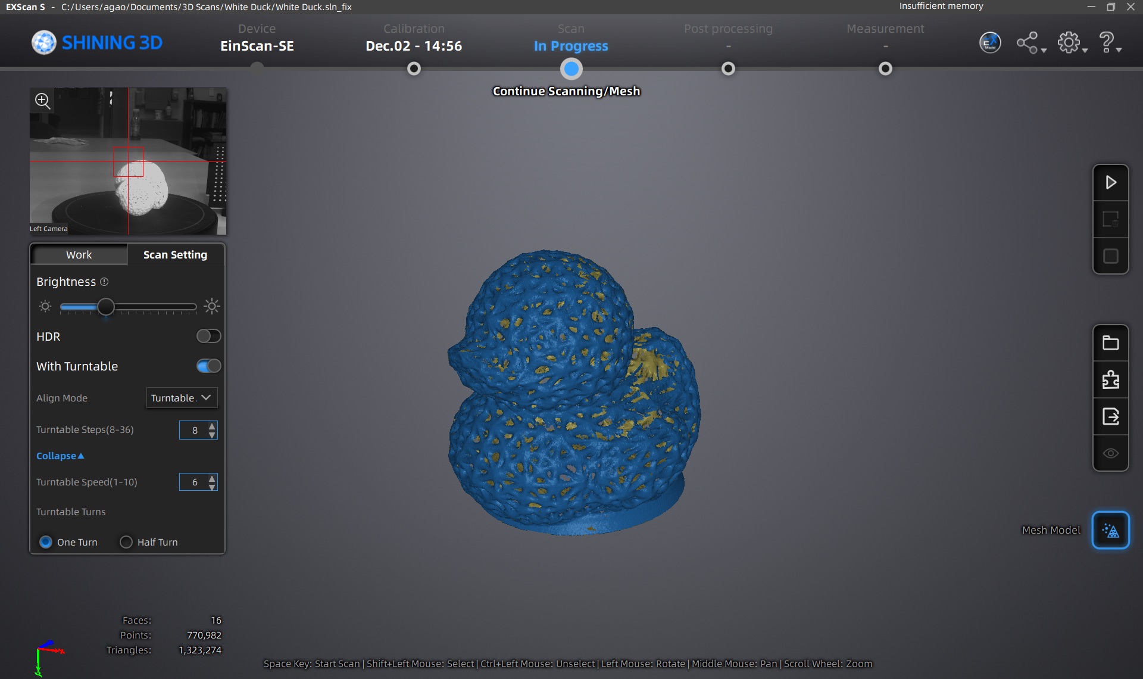Enable the HDR switch
Viewport: 1143px width, 679px height.
[x=208, y=337]
